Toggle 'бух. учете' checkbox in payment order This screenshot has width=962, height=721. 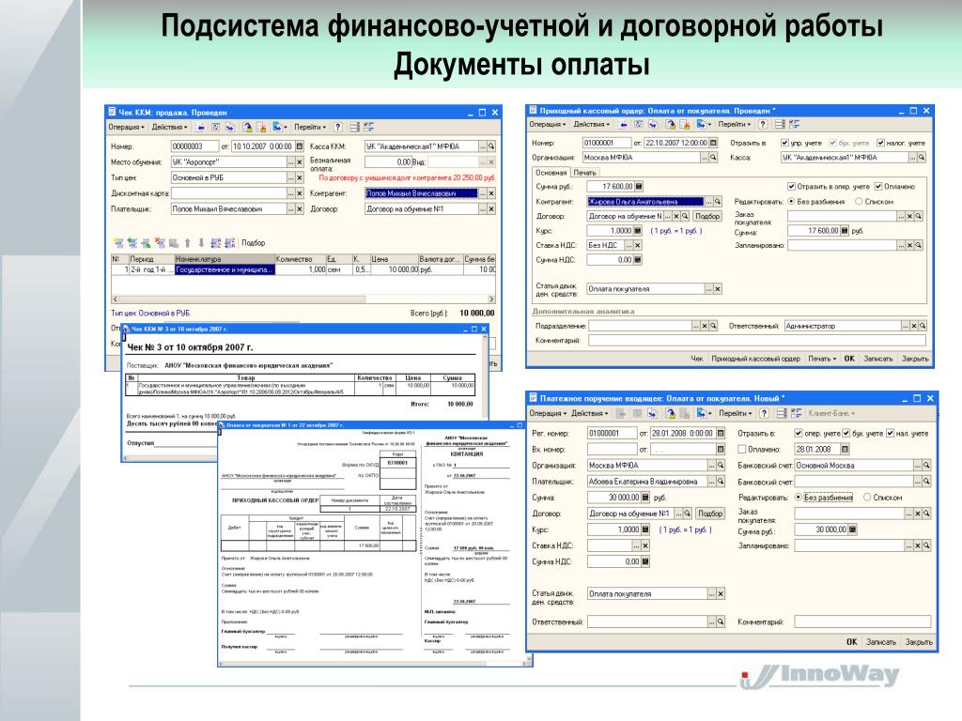tap(846, 434)
